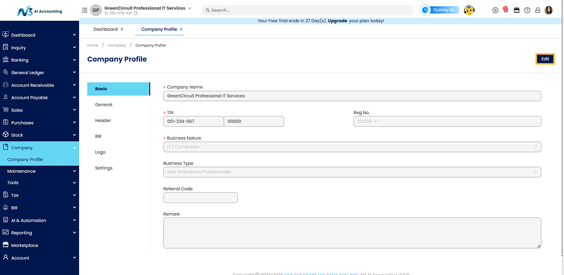Click the N3 AI Accounting logo
The height and width of the screenshot is (275, 564).
pos(39,11)
